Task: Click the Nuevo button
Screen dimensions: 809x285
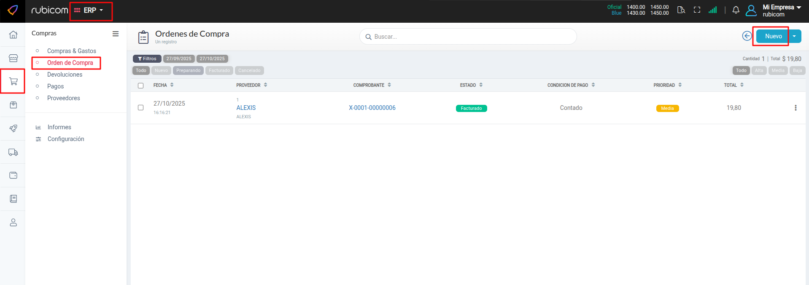Action: [773, 36]
